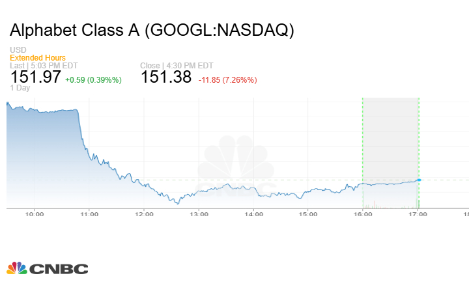Click the 17:00 time axis label
Image resolution: width=469 pixels, height=293 pixels.
pyautogui.click(x=418, y=214)
